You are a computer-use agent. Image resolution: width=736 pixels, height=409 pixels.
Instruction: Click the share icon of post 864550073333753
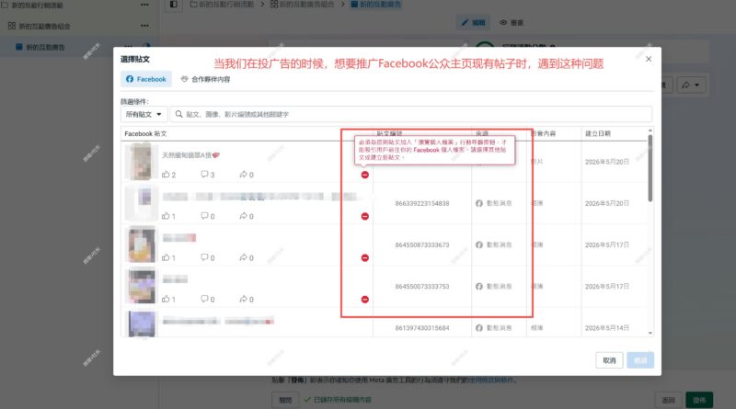243,299
